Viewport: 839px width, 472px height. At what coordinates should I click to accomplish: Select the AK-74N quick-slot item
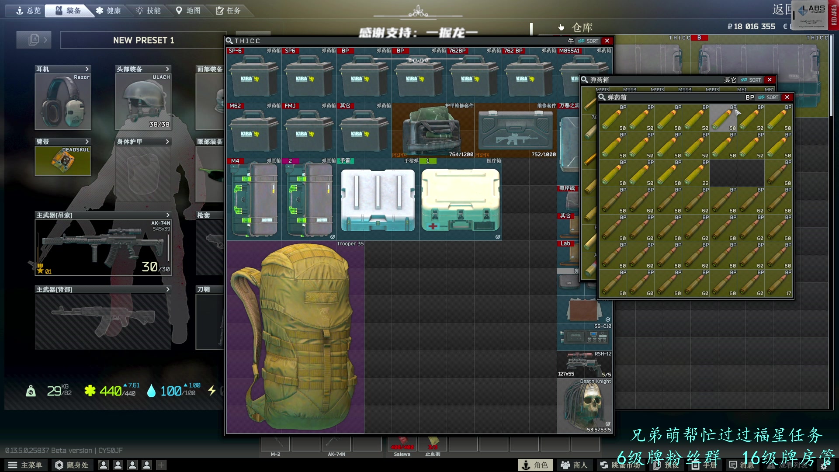(x=336, y=444)
